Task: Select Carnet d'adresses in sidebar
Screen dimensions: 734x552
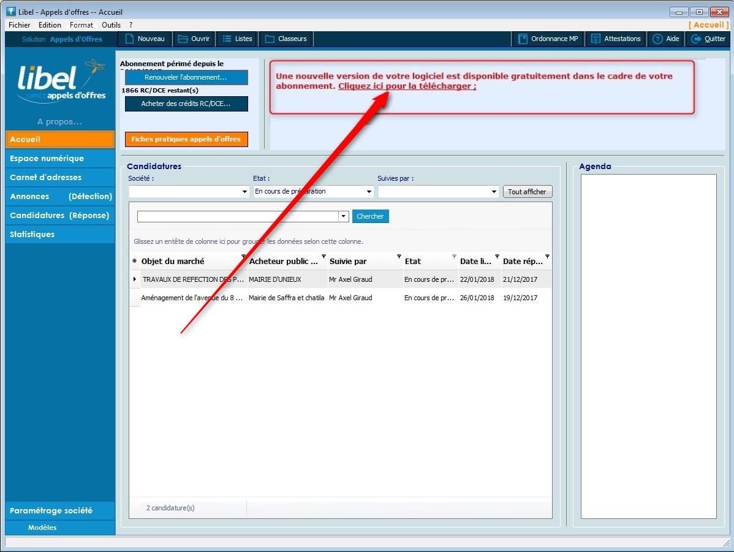Action: pyautogui.click(x=60, y=178)
